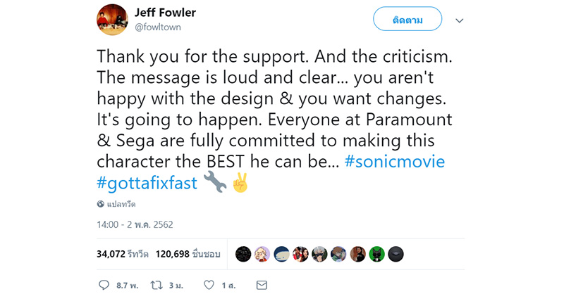This screenshot has height=294, width=564.
Task: Click the black cat on green avatar
Action: (377, 254)
